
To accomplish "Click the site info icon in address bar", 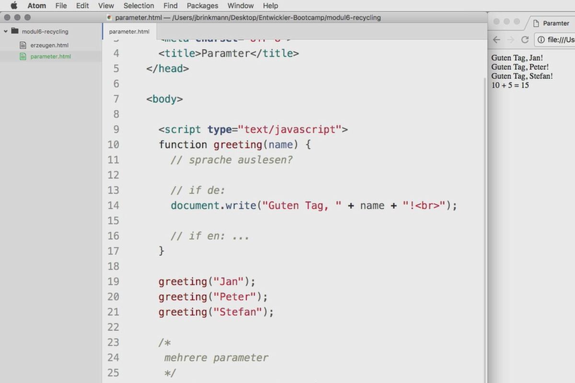I will tap(541, 40).
